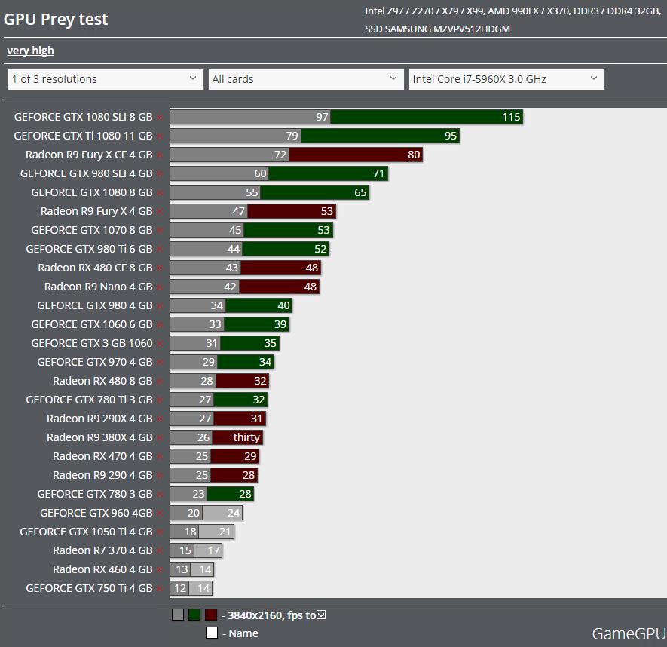The height and width of the screenshot is (647, 667).
Task: Click the '115' value on GTX 1080 SLI bar
Action: pos(511,117)
